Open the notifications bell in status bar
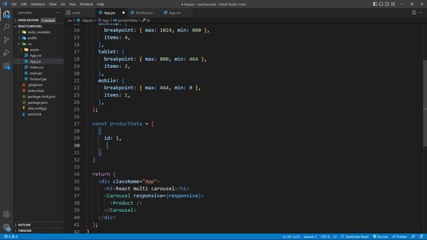Viewport: 427px width, 240px height. tap(421, 237)
